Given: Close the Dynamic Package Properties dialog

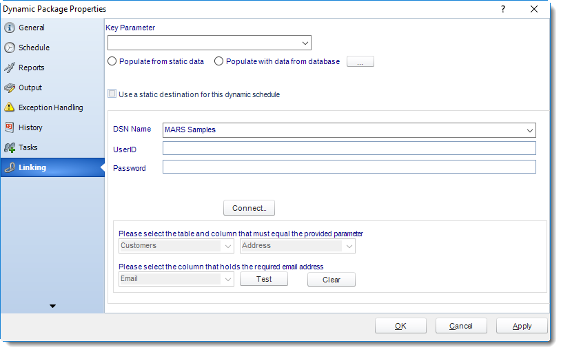Looking at the screenshot, I should pyautogui.click(x=534, y=9).
